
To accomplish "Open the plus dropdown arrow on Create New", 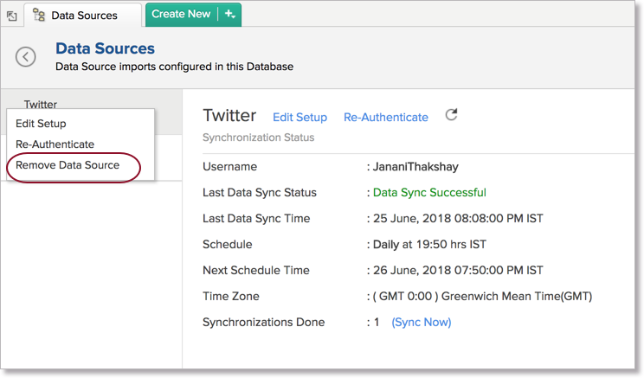I will click(x=229, y=14).
